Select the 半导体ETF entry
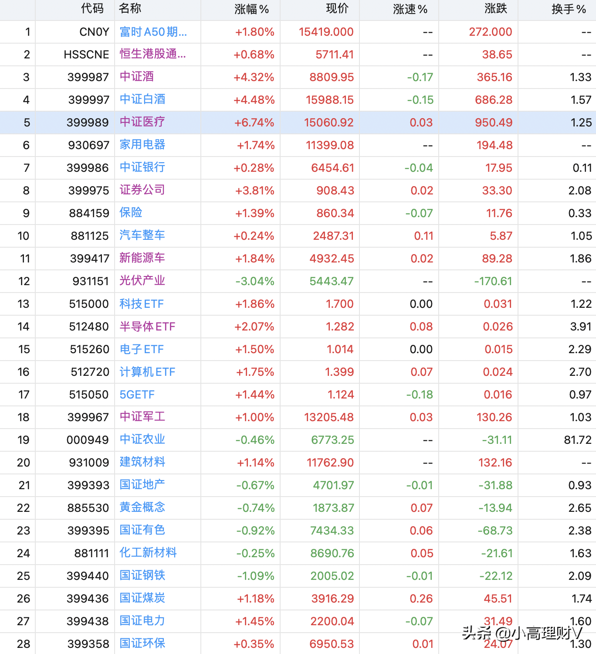This screenshot has width=596, height=654. [147, 327]
